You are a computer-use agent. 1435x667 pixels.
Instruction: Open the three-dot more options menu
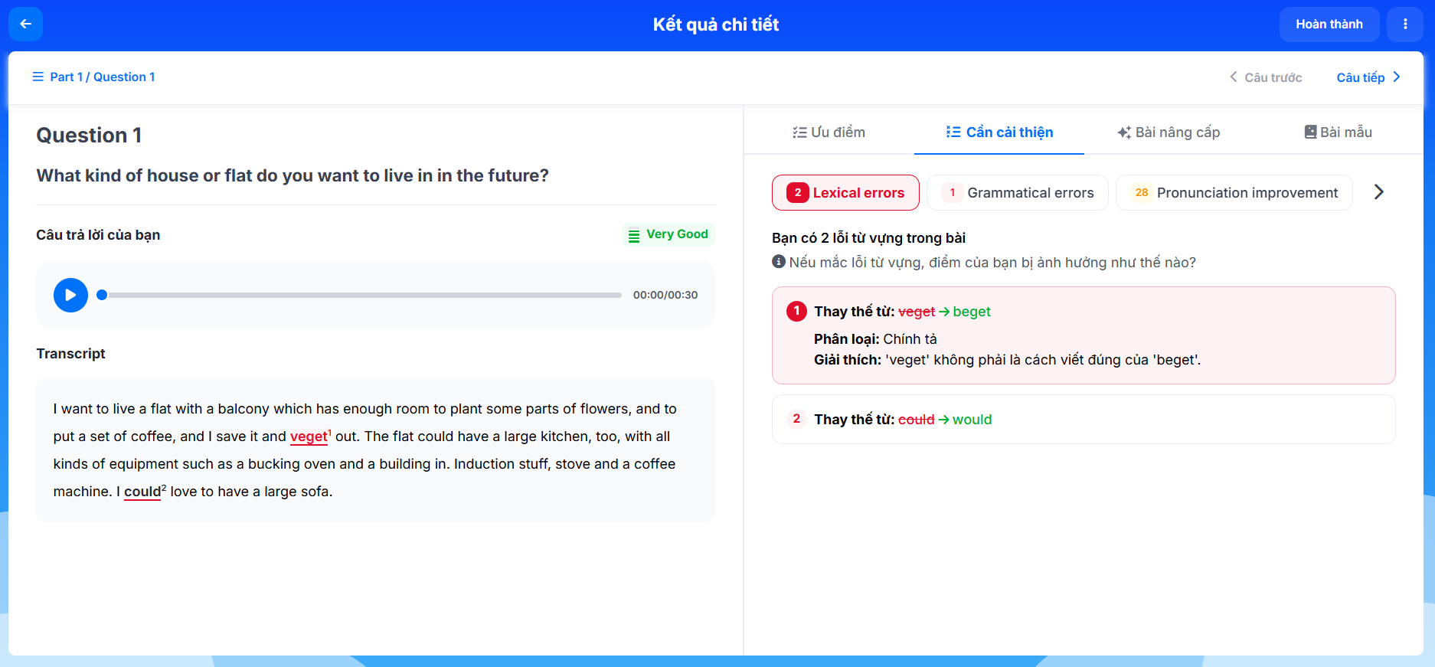(x=1404, y=24)
